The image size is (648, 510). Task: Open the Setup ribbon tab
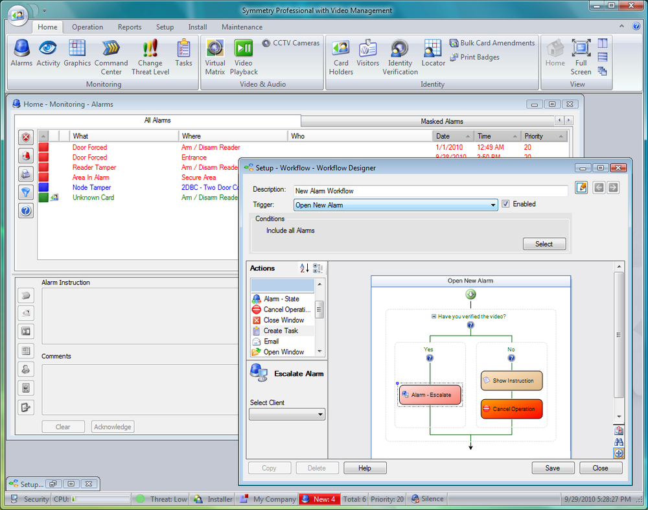click(165, 27)
